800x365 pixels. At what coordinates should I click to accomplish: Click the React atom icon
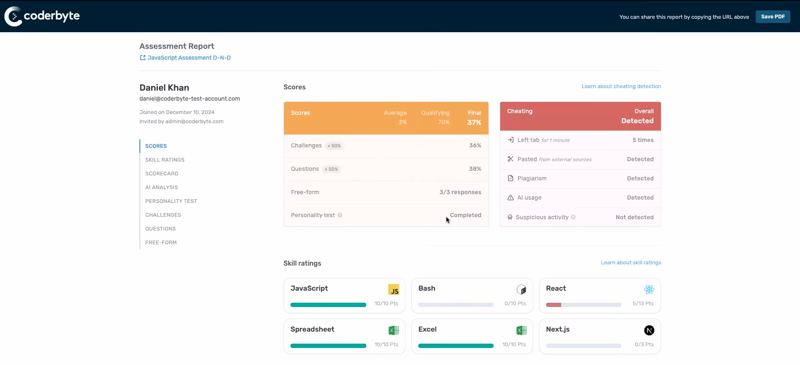pyautogui.click(x=649, y=289)
